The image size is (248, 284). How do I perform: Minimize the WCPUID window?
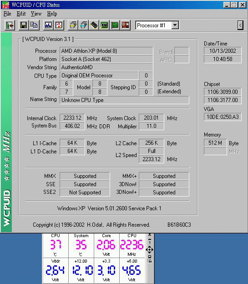pyautogui.click(x=227, y=5)
